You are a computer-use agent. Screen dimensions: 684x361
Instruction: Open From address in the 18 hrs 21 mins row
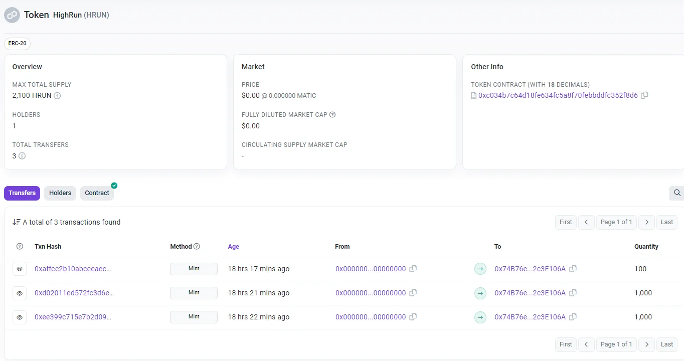(371, 293)
